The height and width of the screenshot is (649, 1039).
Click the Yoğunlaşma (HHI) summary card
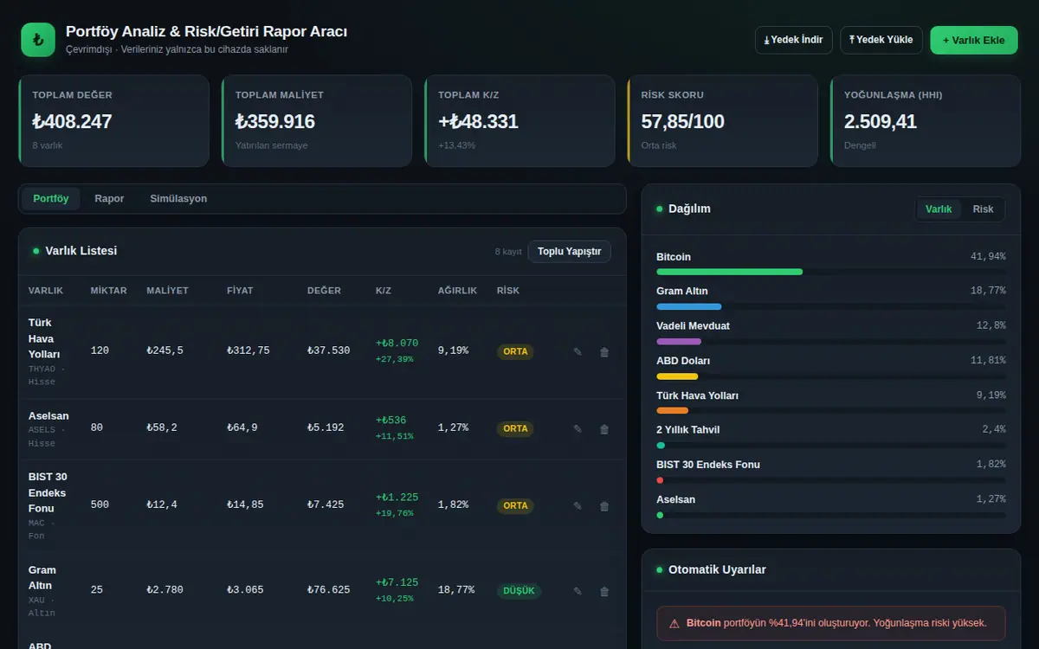point(926,121)
